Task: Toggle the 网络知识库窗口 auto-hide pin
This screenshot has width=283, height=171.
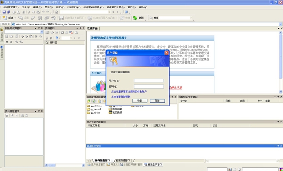Action: click(x=39, y=28)
